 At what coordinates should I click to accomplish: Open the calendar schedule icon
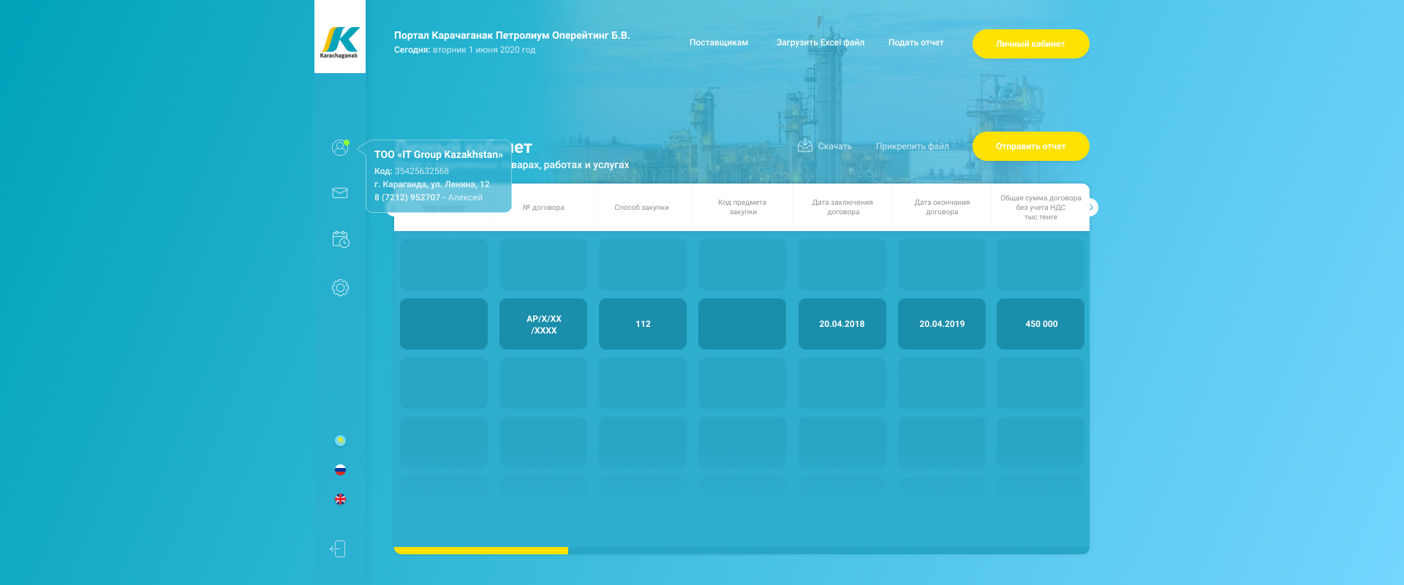click(340, 239)
